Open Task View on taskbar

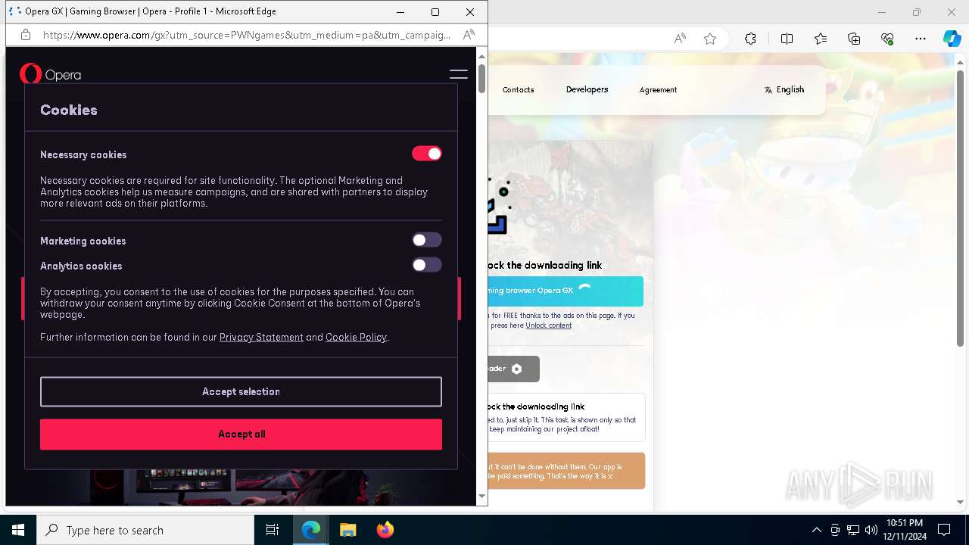coord(273,530)
